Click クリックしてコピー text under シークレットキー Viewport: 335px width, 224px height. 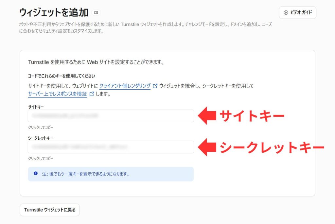point(40,159)
